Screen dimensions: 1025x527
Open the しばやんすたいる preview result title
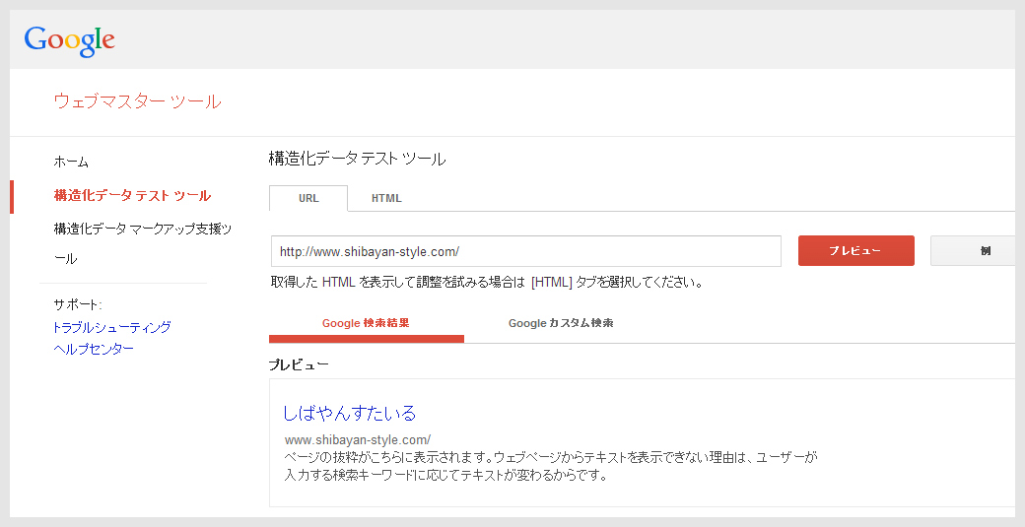click(x=349, y=413)
